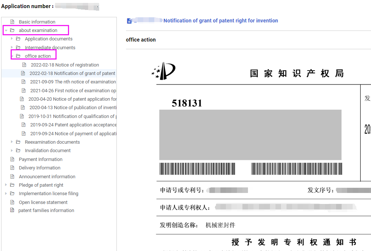Open 2019-09-24 Notice of payment of application
This screenshot has height=251, width=371.
point(73,133)
